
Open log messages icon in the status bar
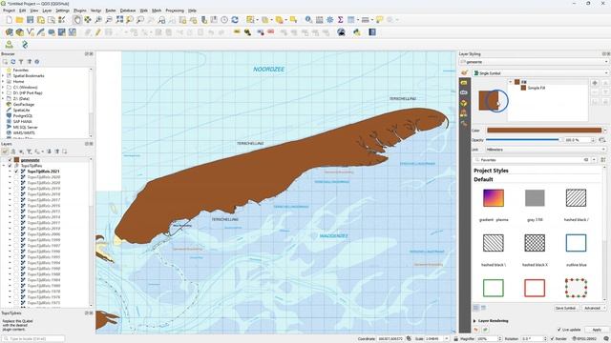point(606,339)
